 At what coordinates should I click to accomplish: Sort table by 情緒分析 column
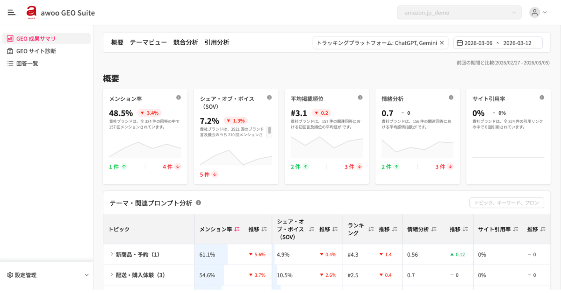[434, 229]
